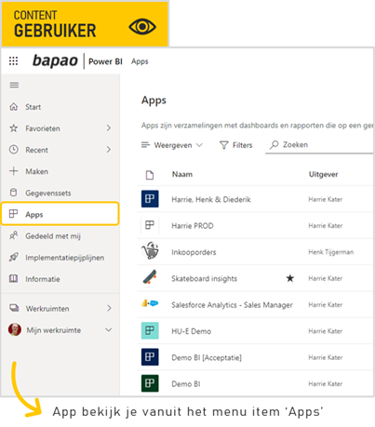Open Gegevenssets in the sidebar

tap(60, 193)
